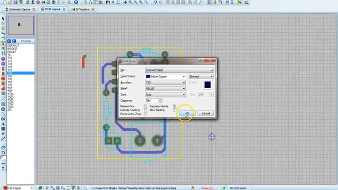The width and height of the screenshot is (338, 190).
Task: Switch to the 3D Visualizer tab
Action: 81,9
